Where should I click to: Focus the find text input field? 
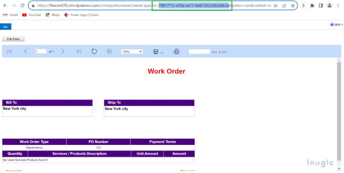click(x=199, y=52)
